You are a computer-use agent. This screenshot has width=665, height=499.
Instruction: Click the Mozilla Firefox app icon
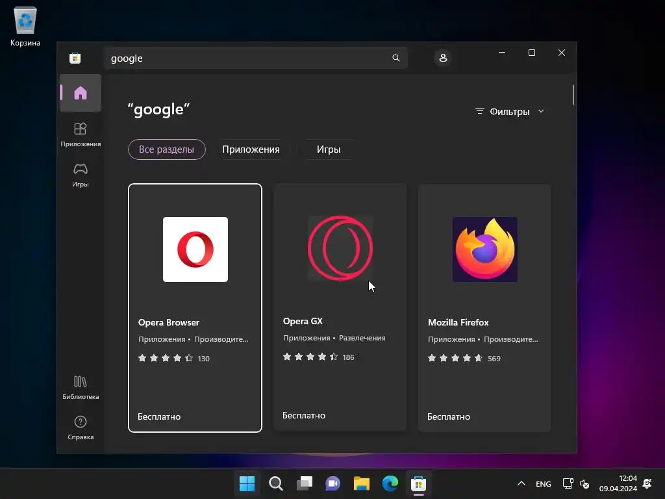click(x=484, y=249)
